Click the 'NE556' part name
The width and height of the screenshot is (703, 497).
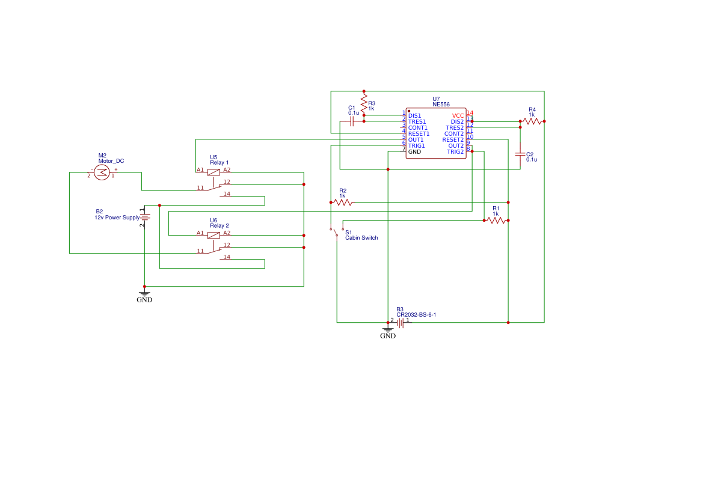[441, 105]
